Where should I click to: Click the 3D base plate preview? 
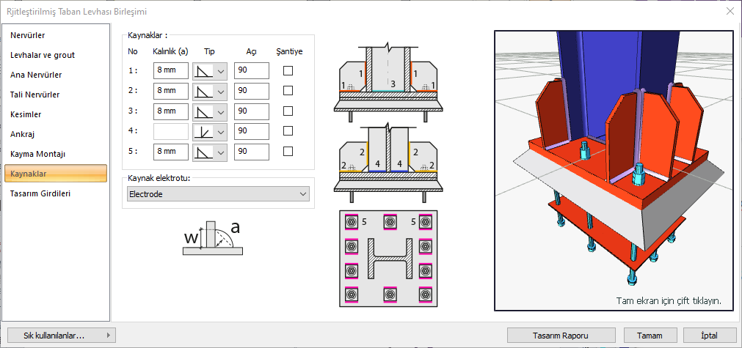tap(614, 170)
